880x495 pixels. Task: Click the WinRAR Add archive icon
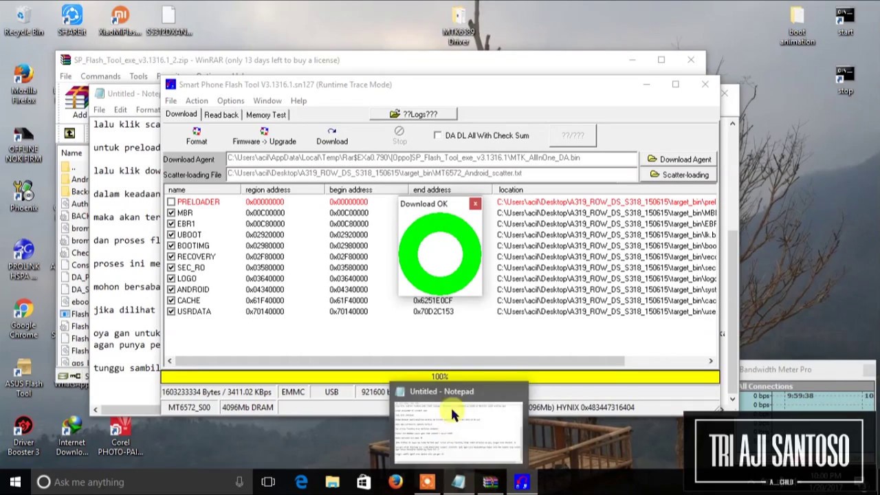[77, 103]
